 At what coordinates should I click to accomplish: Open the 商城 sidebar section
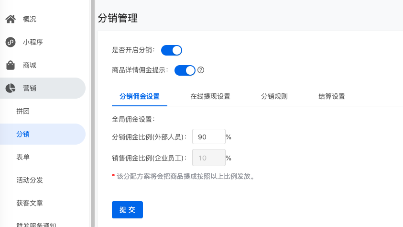click(43, 65)
